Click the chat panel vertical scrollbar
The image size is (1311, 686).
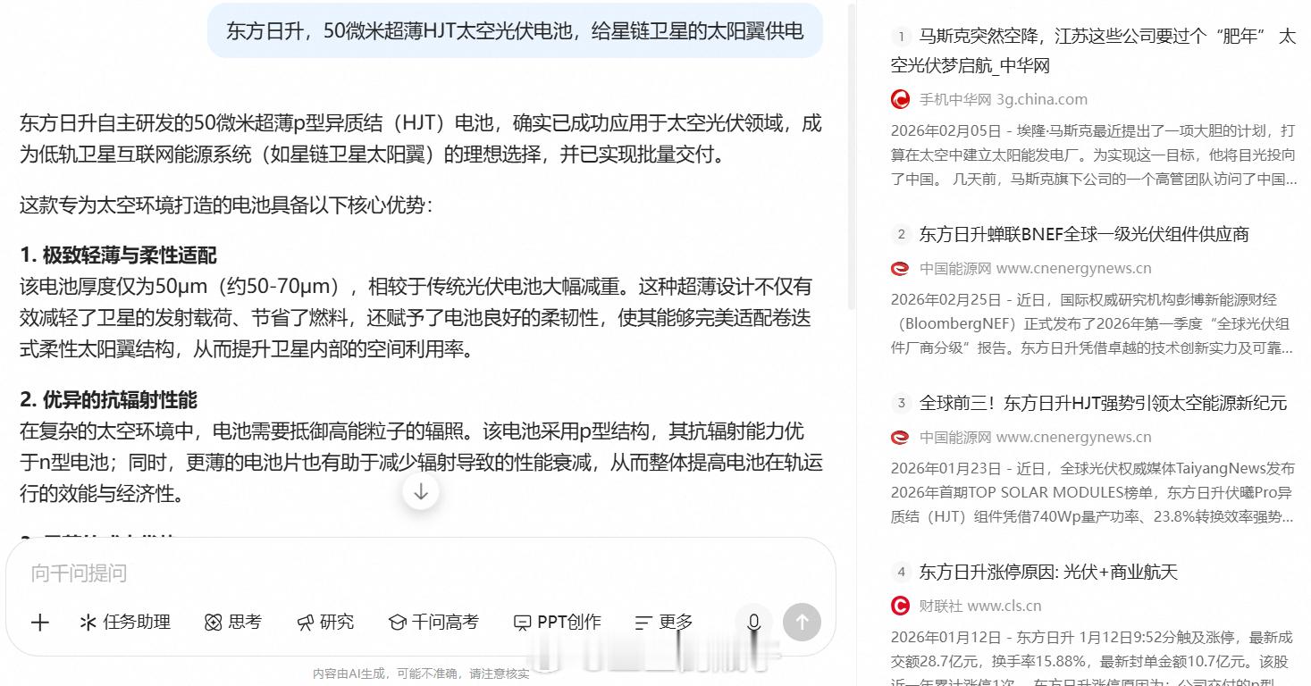pyautogui.click(x=853, y=156)
